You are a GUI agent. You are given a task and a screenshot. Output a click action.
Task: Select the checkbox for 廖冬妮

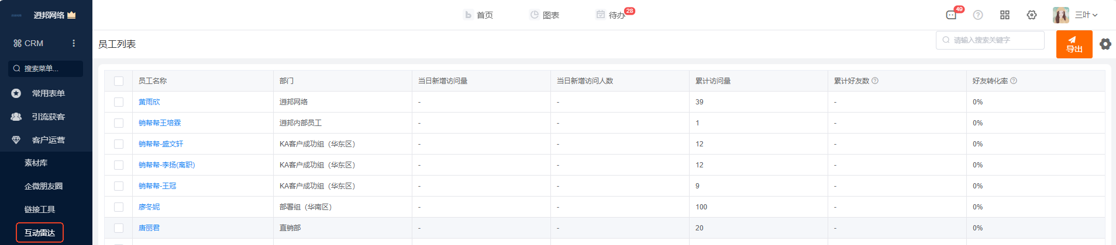(x=119, y=207)
